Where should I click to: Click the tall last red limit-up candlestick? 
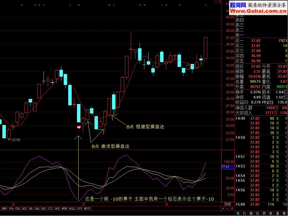point(205,48)
